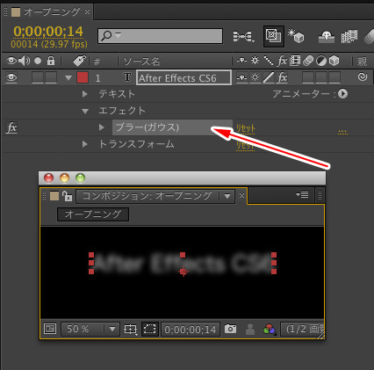
Task: Click the quality switch column header
Action: point(269,61)
